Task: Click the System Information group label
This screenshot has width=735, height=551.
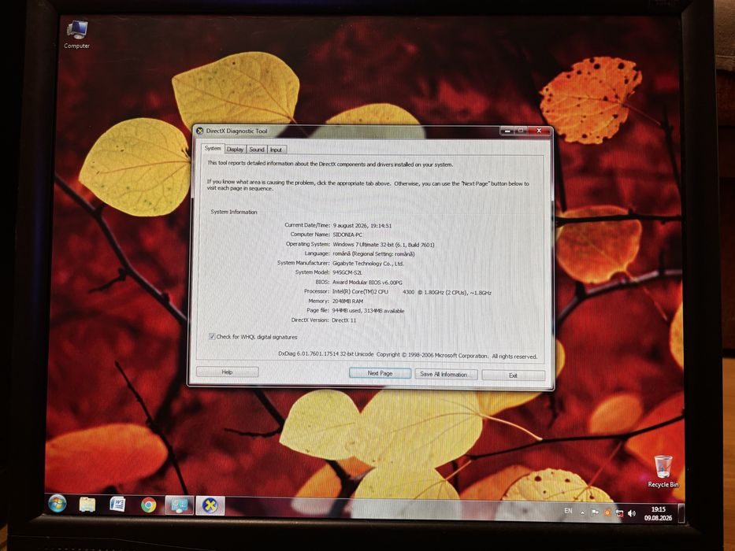Action: 234,212
